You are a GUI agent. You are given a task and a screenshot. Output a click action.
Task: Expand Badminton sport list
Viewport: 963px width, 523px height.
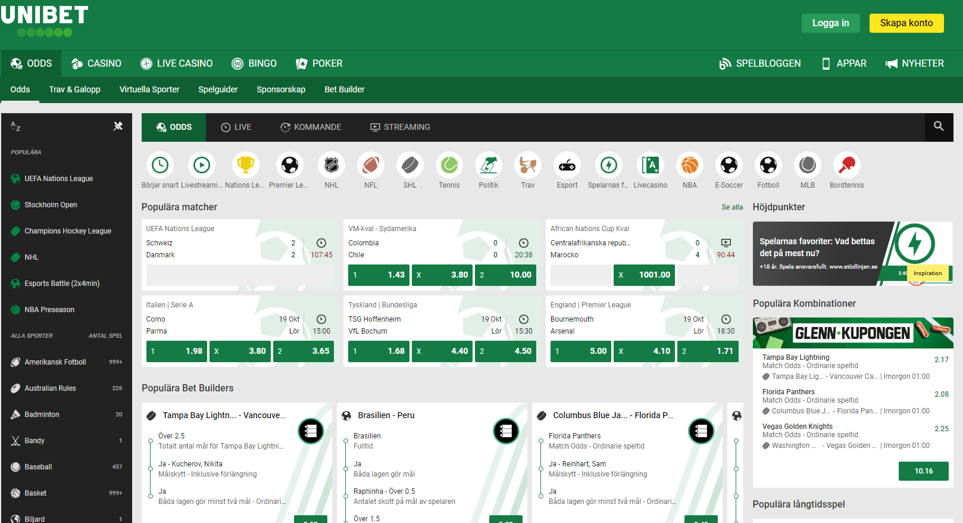[x=66, y=415]
